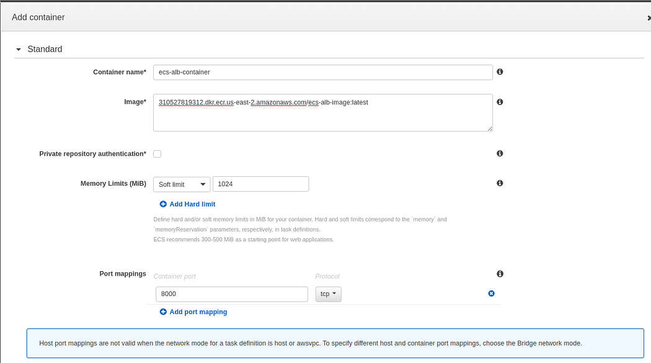651x363 pixels.
Task: Click the Container name input field
Action: (322, 72)
